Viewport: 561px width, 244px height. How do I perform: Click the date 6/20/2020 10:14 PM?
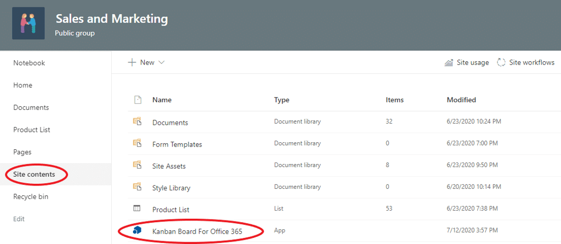coord(474,187)
